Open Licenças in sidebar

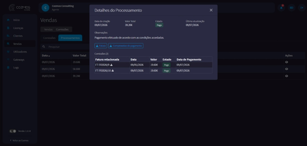click(x=20, y=28)
